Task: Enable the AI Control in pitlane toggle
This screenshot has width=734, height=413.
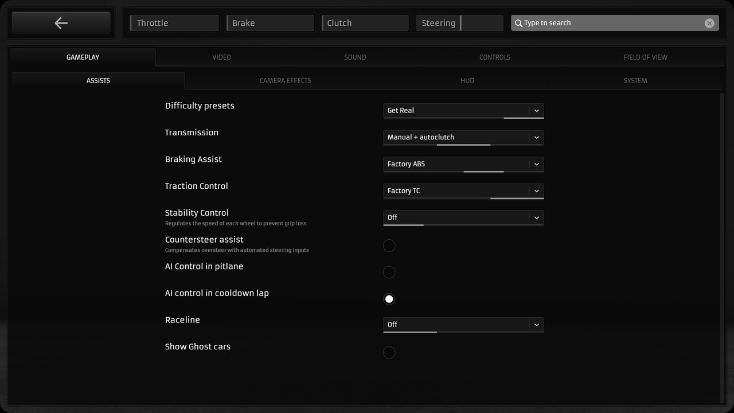Action: coord(389,272)
